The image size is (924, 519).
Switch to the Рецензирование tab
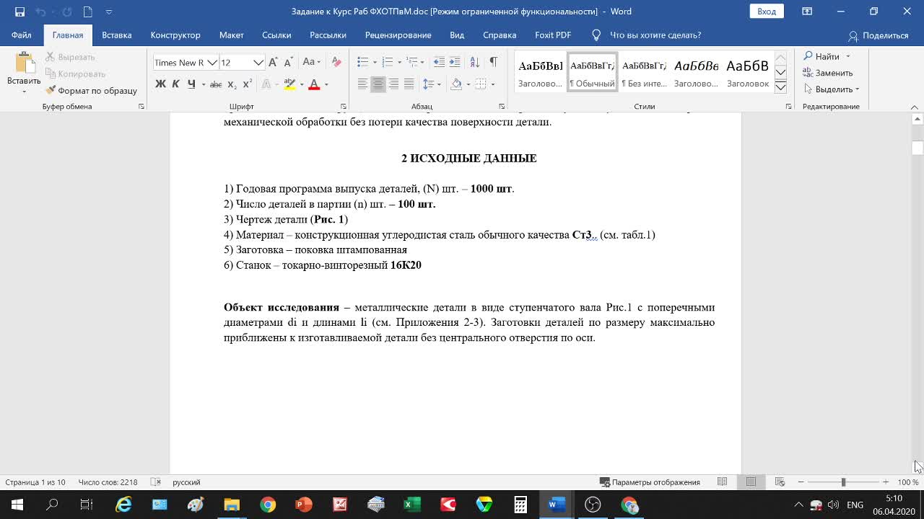(398, 35)
